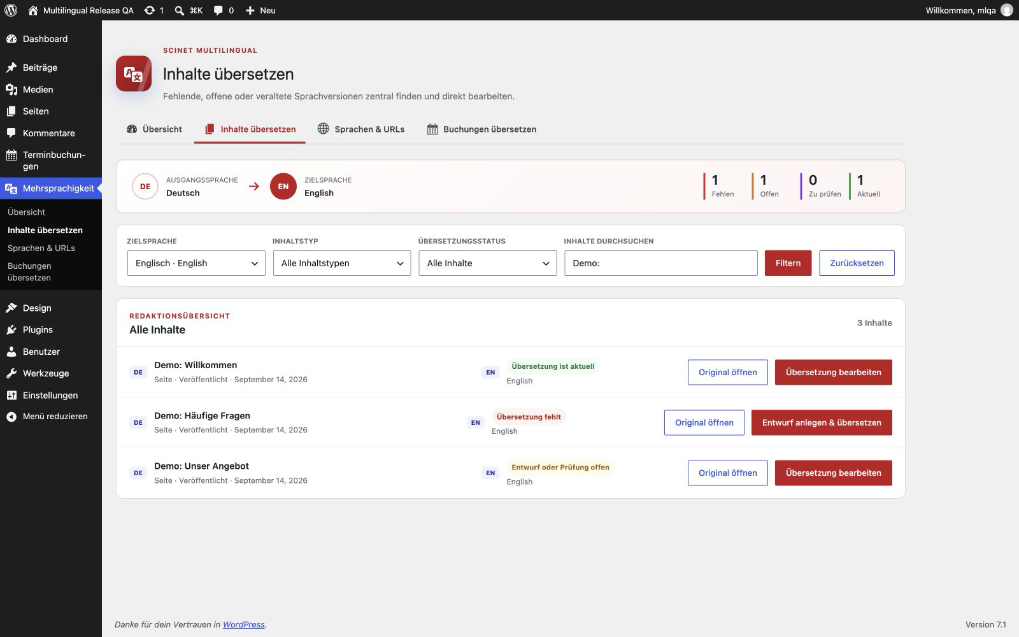Click Entwurf anlegen & übersetzen
1019x637 pixels.
(822, 423)
